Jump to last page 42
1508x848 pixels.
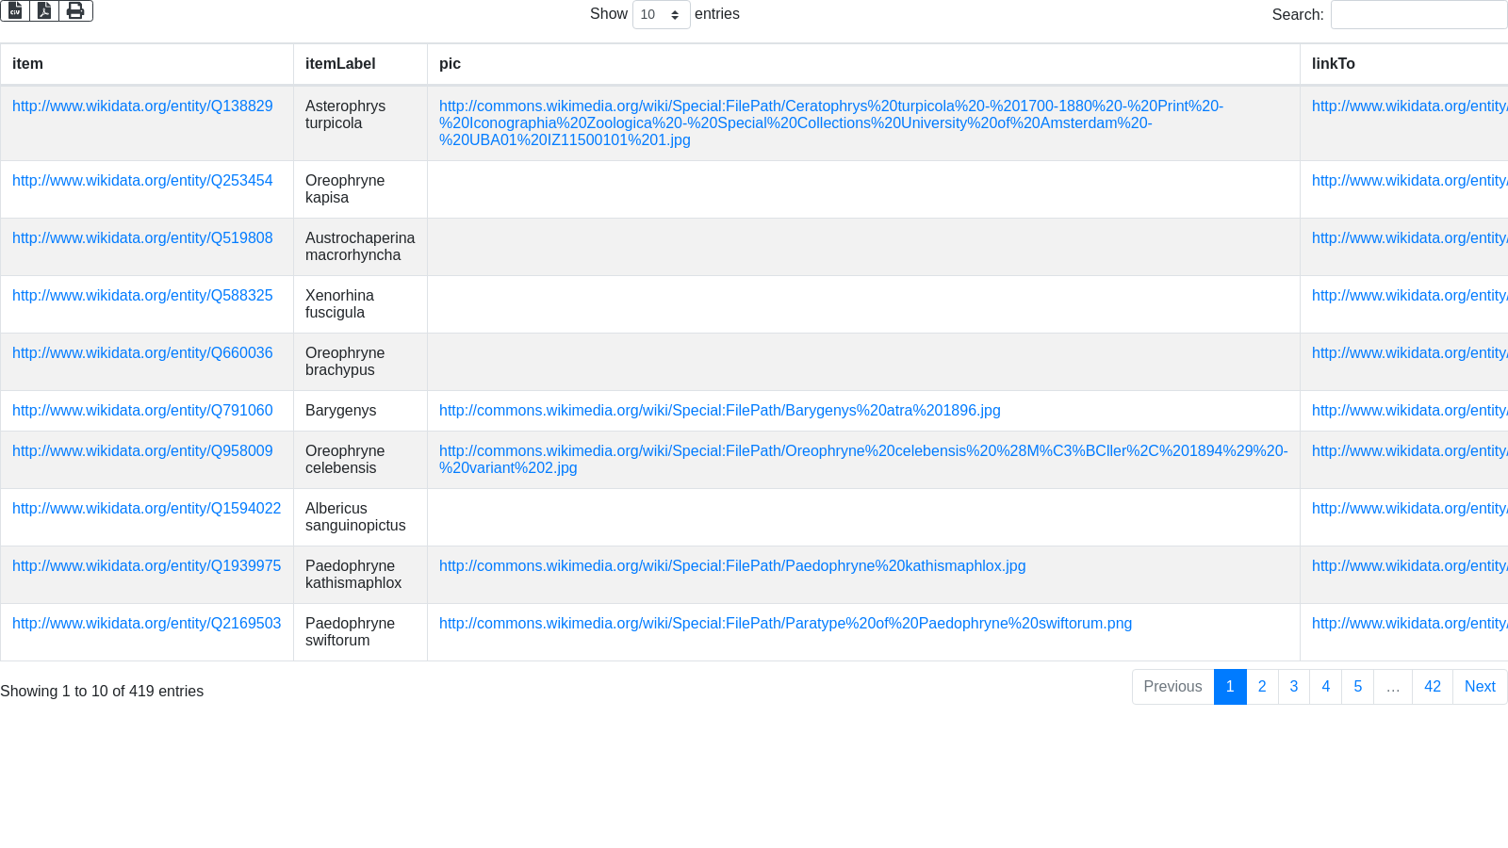[x=1433, y=687]
